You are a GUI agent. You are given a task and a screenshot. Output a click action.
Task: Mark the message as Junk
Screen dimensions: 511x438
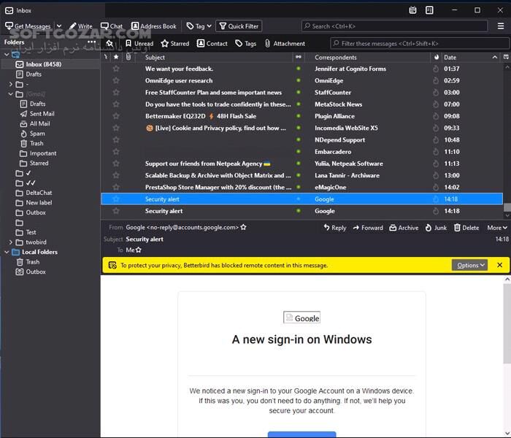point(436,228)
